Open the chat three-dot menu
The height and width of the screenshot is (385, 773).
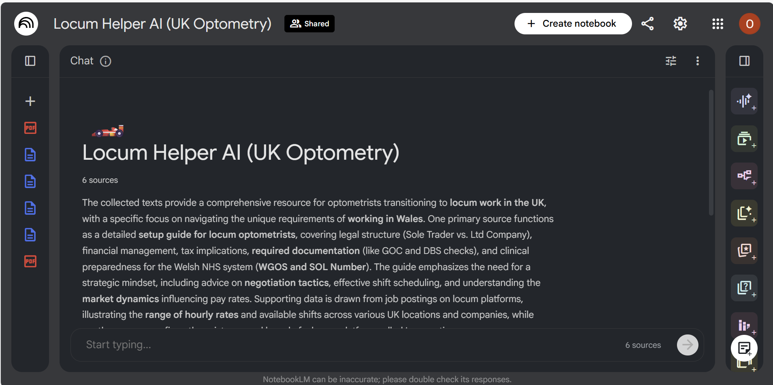click(698, 61)
